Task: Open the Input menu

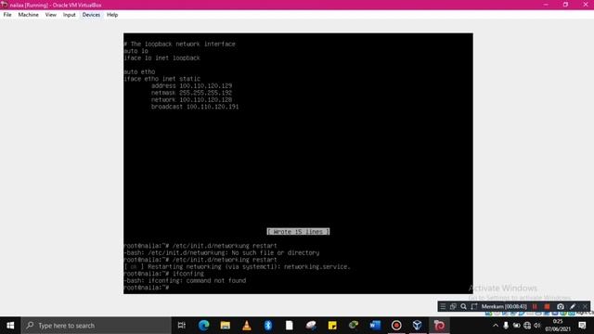Action: (x=70, y=15)
